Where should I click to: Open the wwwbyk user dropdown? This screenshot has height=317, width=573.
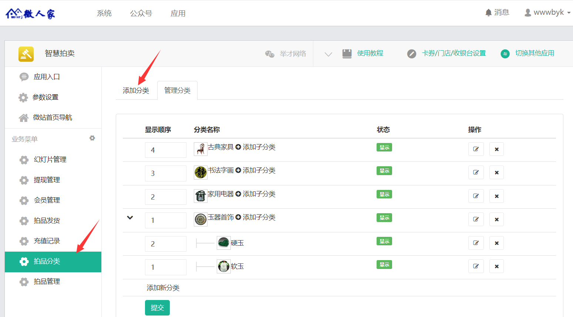point(547,13)
